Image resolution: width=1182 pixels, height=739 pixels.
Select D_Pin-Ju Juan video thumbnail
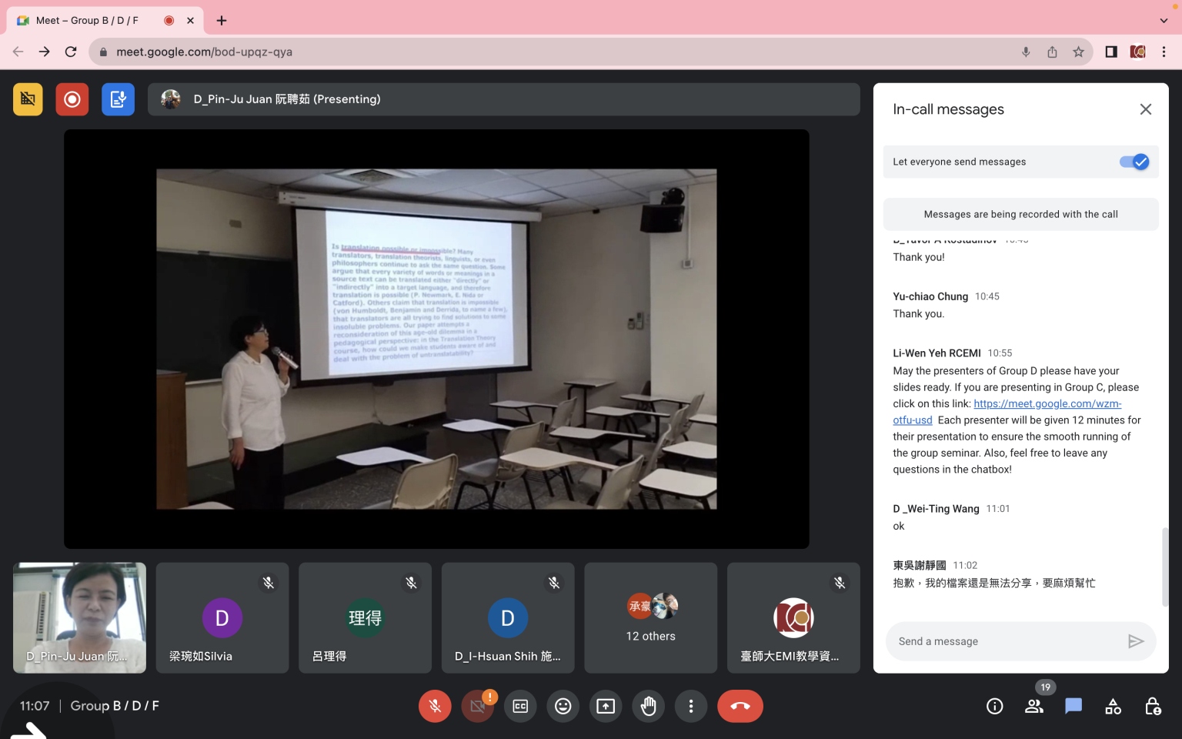[79, 617]
